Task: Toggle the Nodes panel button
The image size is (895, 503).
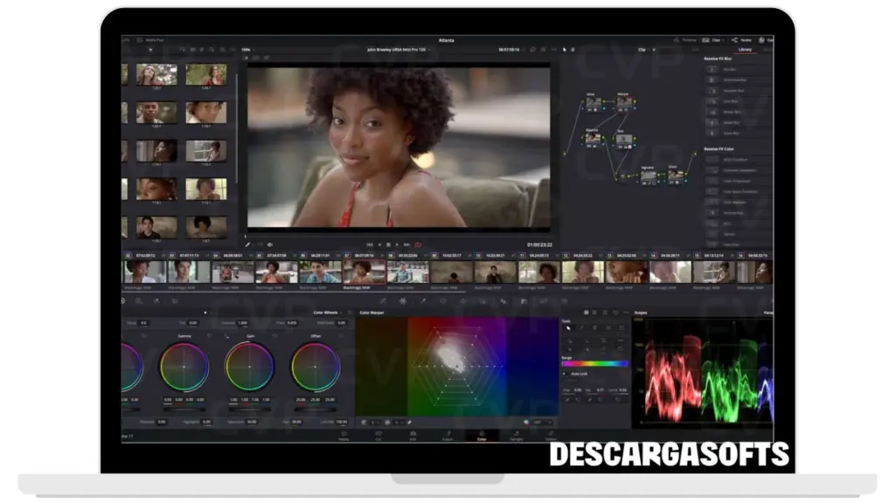Action: coord(742,40)
